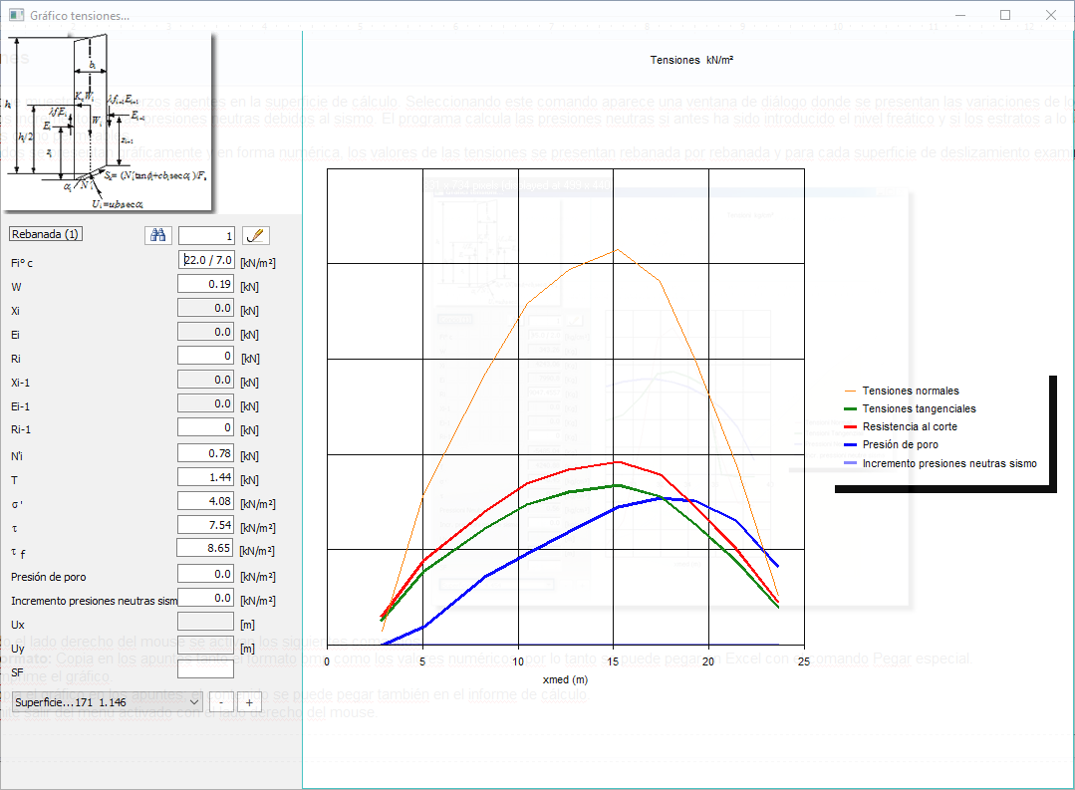Click the Ri value field
Screen dimensions: 1075x790
pyautogui.click(x=205, y=356)
